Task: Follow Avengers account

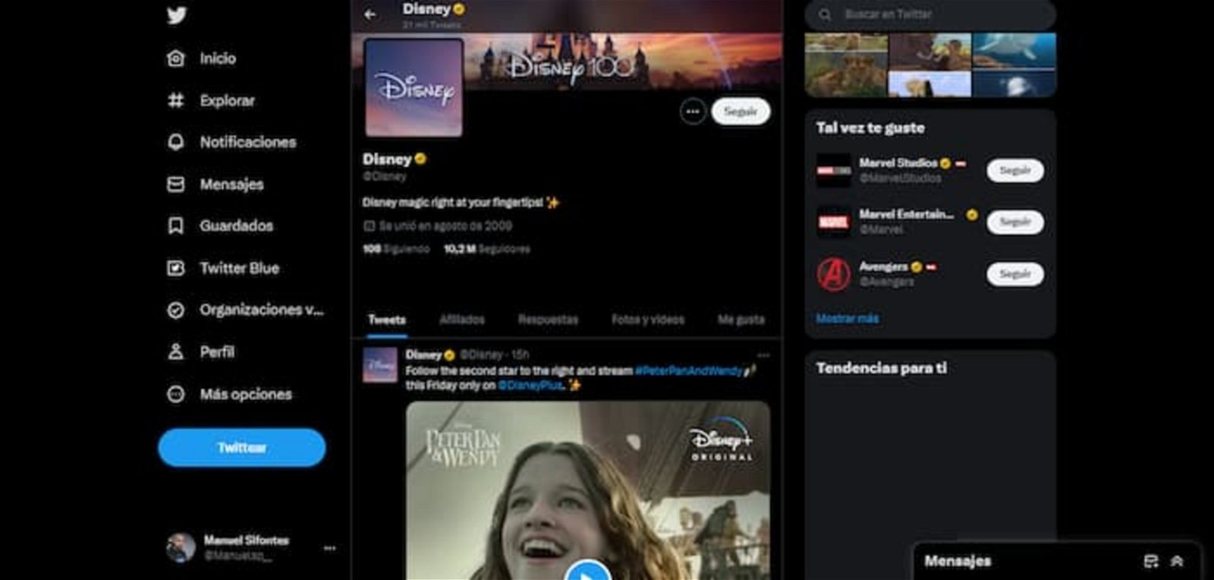Action: pyautogui.click(x=1015, y=274)
